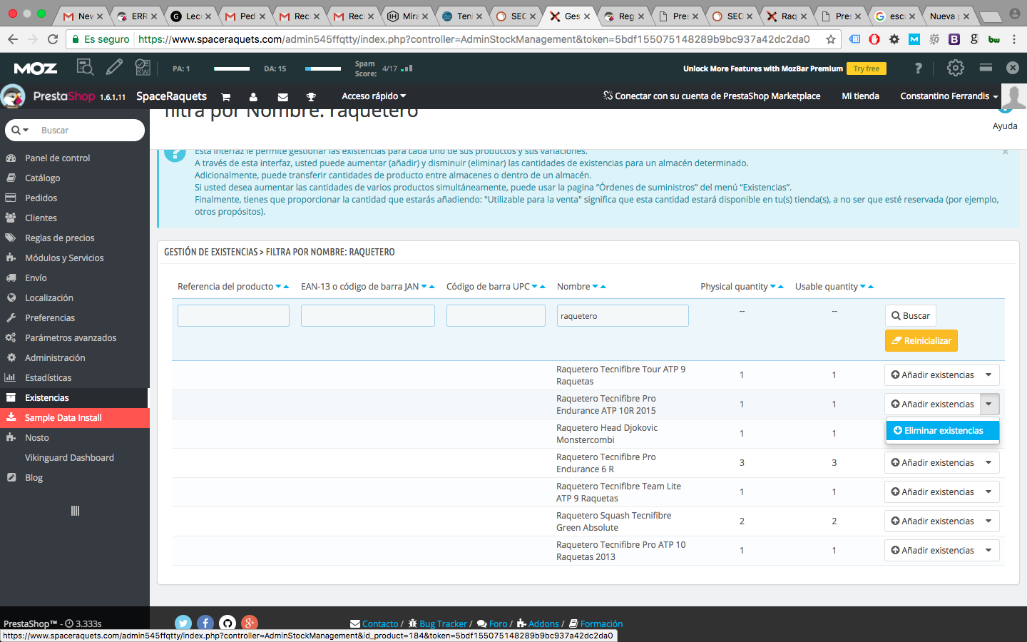Open the Bug Tracker footer link

tap(437, 623)
